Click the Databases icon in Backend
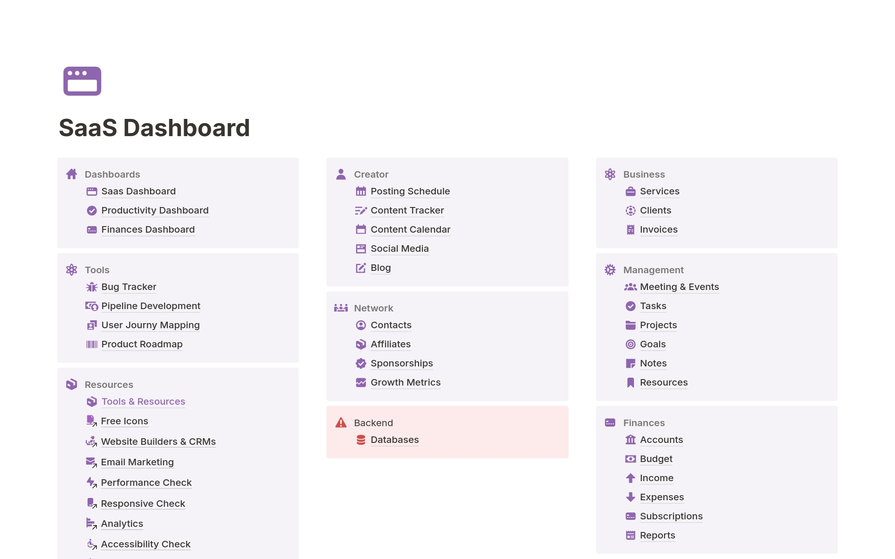The image size is (895, 559). point(361,440)
